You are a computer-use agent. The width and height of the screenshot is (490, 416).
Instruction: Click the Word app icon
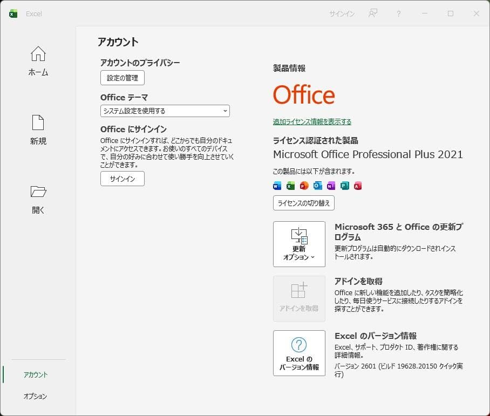[x=276, y=185]
